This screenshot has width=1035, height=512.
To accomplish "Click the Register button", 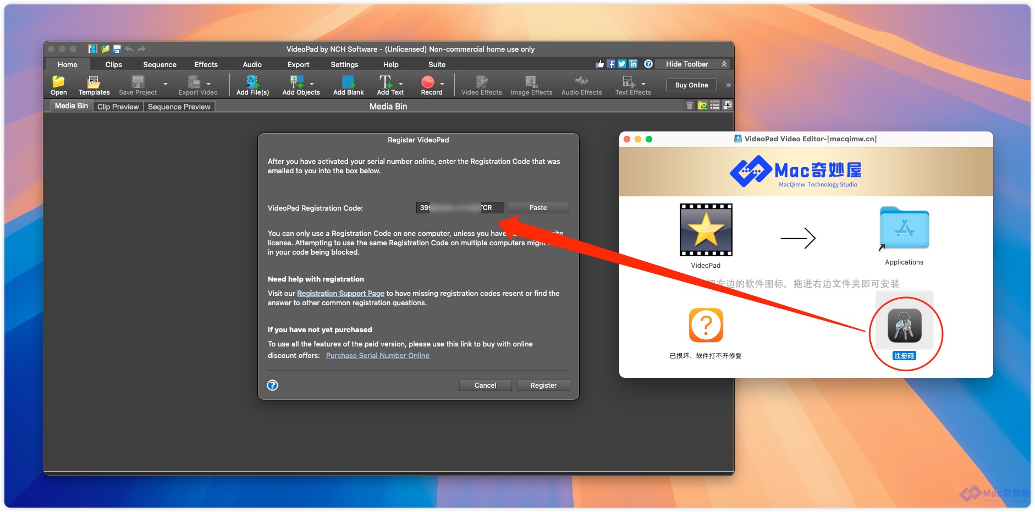I will pos(543,385).
